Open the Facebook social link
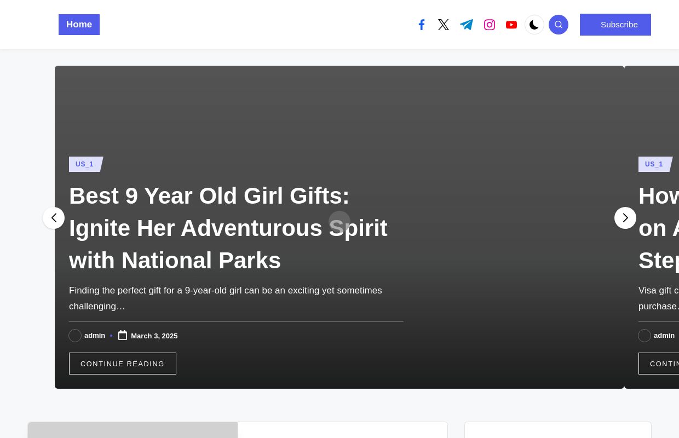Screen dimensions: 679x438 pyautogui.click(x=422, y=25)
